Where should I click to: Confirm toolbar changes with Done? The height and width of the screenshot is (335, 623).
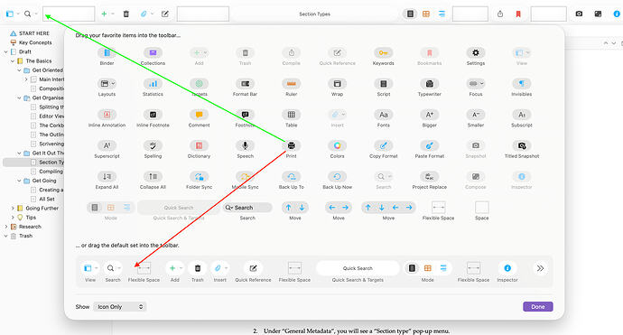[537, 307]
